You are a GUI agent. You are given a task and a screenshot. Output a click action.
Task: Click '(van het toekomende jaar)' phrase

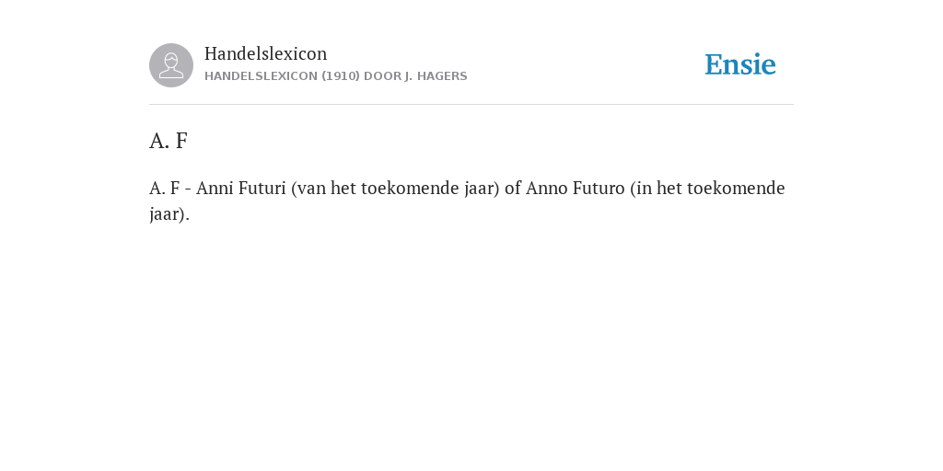point(396,188)
